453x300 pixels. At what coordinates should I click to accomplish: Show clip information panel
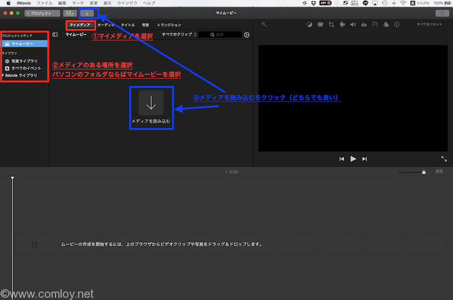click(397, 24)
